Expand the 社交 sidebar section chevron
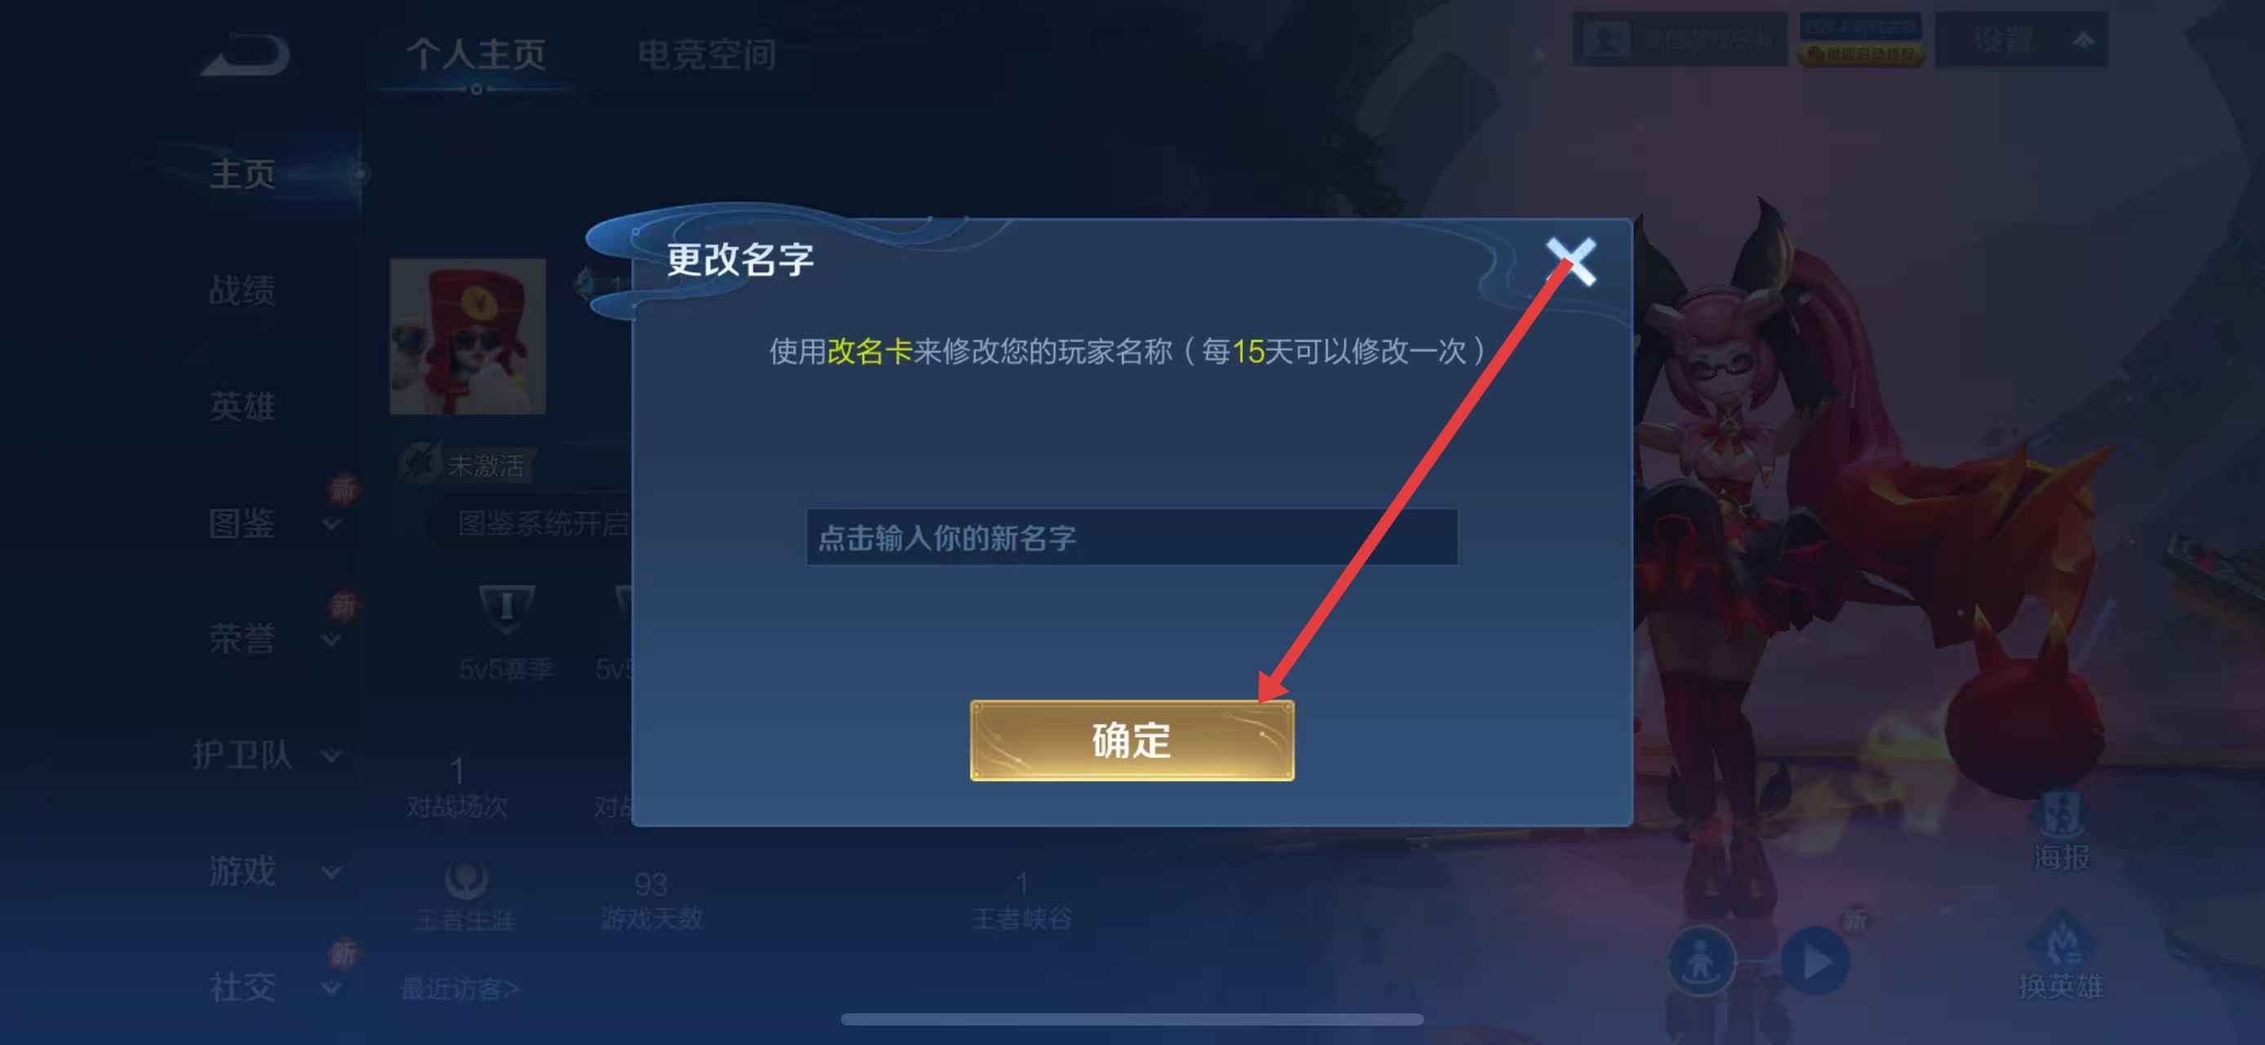Viewport: 2265px width, 1045px height. pos(332,989)
